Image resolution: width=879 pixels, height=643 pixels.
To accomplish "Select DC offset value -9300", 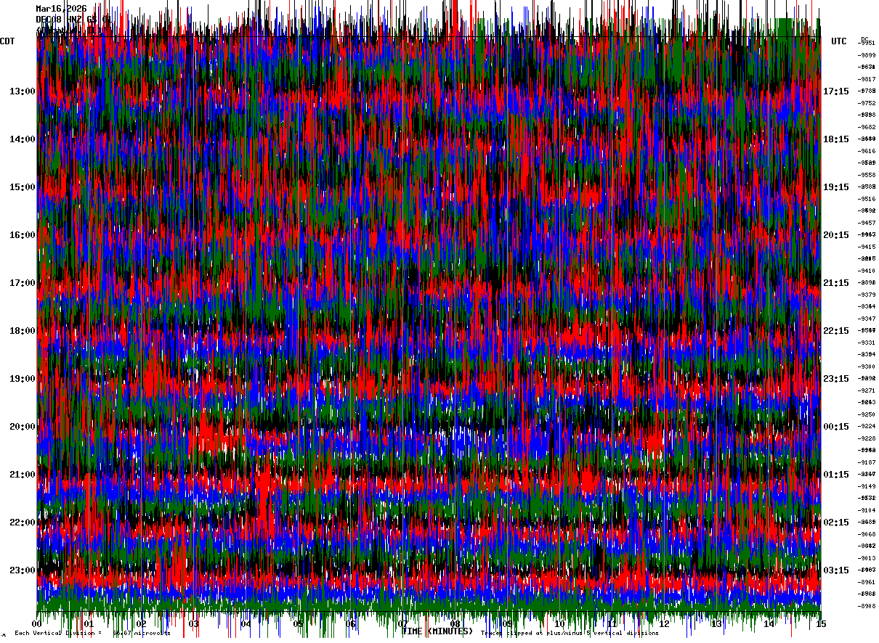I will click(x=868, y=366).
